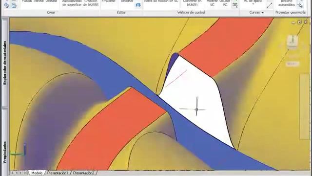This screenshot has width=312, height=176.
Task: Click the Editar panel title
Action: coord(121,12)
